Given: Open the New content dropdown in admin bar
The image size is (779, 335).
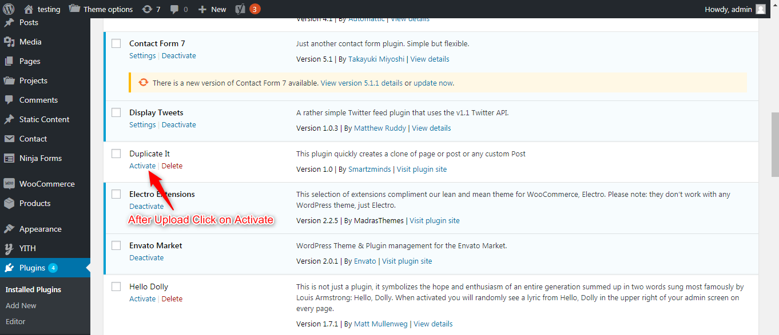Looking at the screenshot, I should 212,9.
